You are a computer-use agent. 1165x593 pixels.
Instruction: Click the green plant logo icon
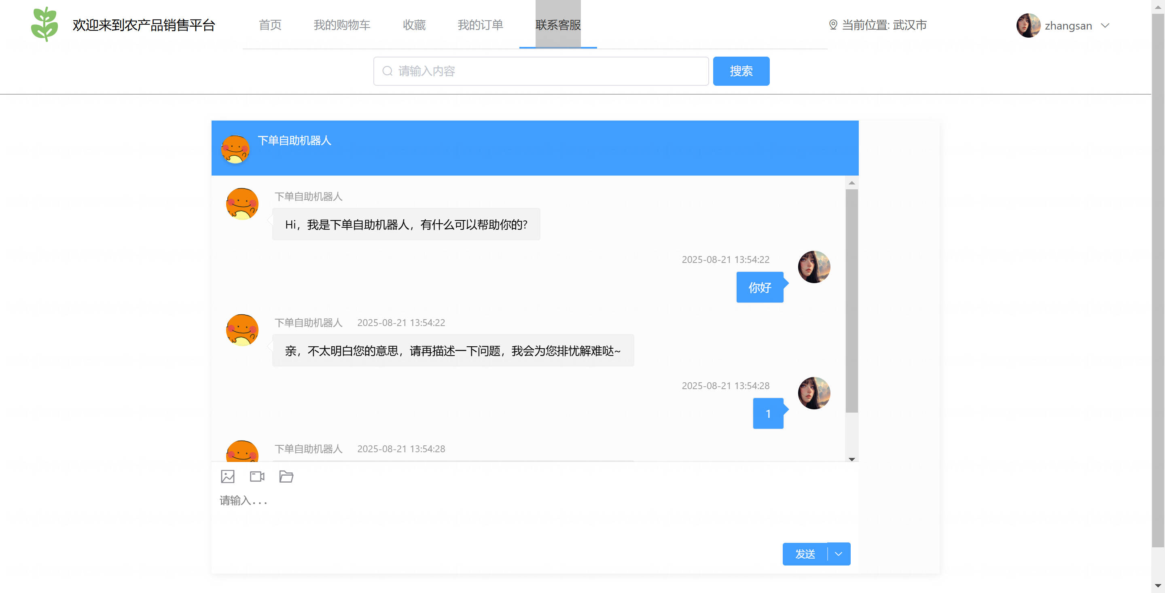point(44,24)
